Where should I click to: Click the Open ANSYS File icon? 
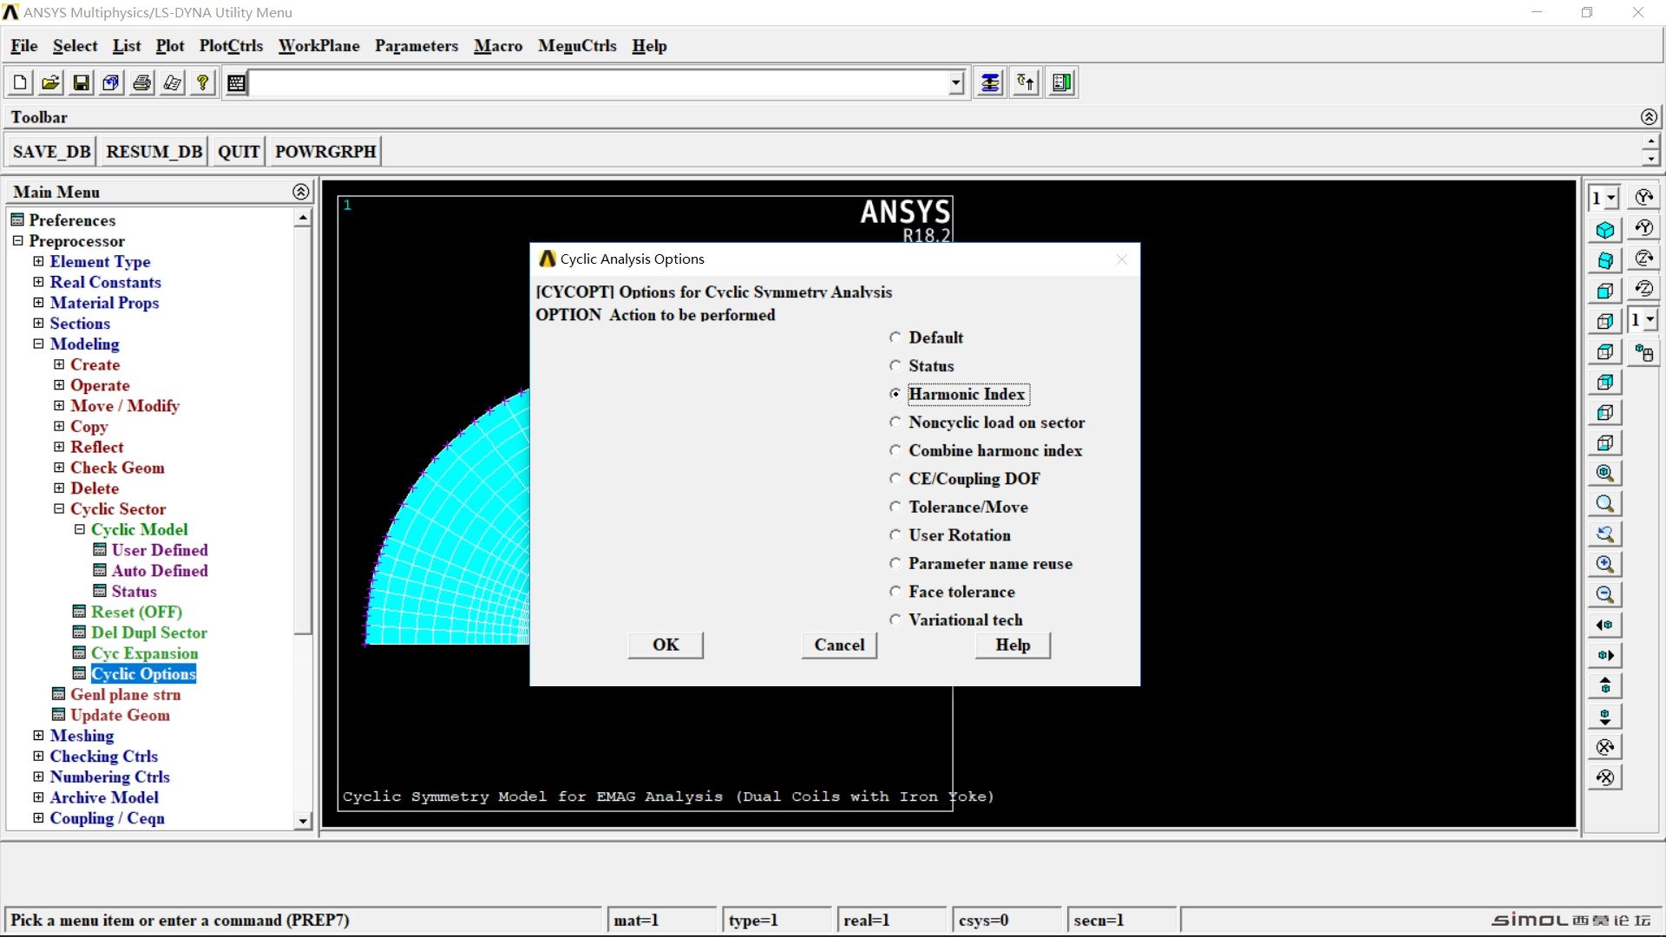50,82
